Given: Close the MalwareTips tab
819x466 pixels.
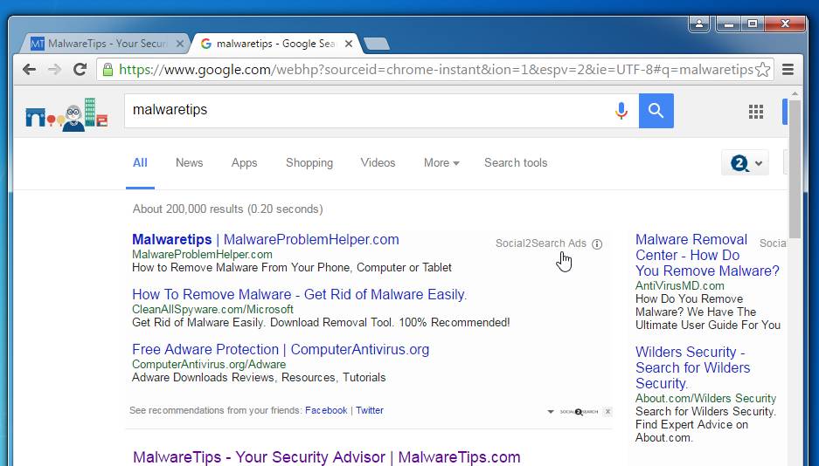Looking at the screenshot, I should tap(180, 44).
